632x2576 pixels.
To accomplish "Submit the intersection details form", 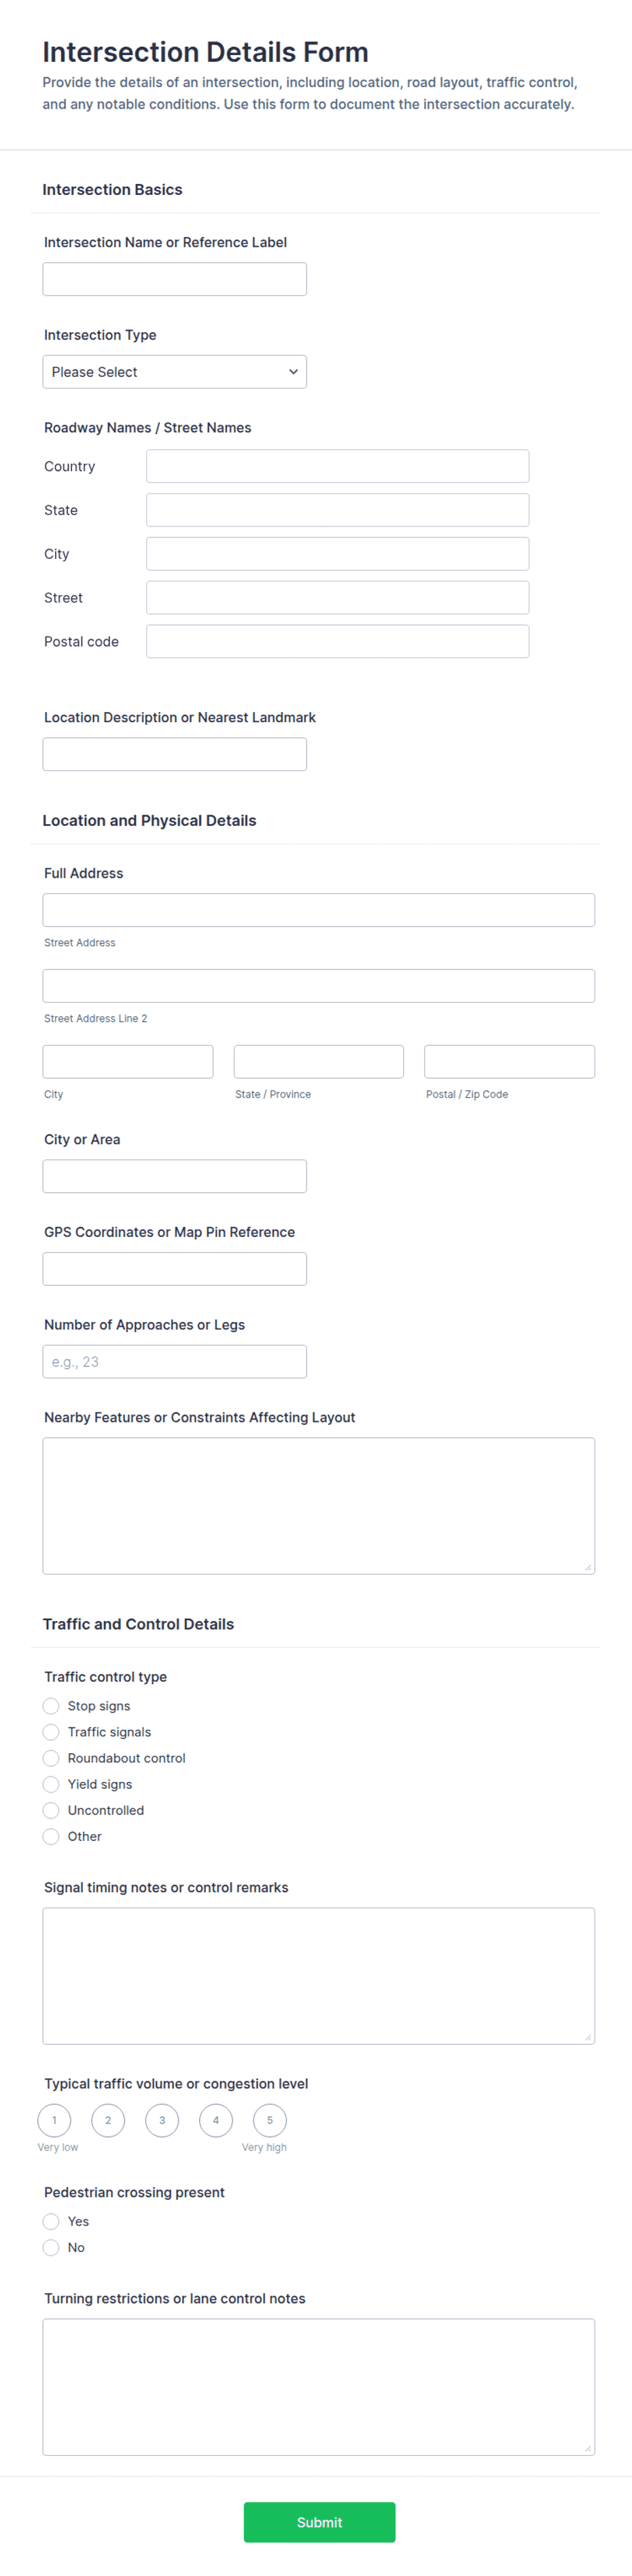I will pyautogui.click(x=319, y=2522).
